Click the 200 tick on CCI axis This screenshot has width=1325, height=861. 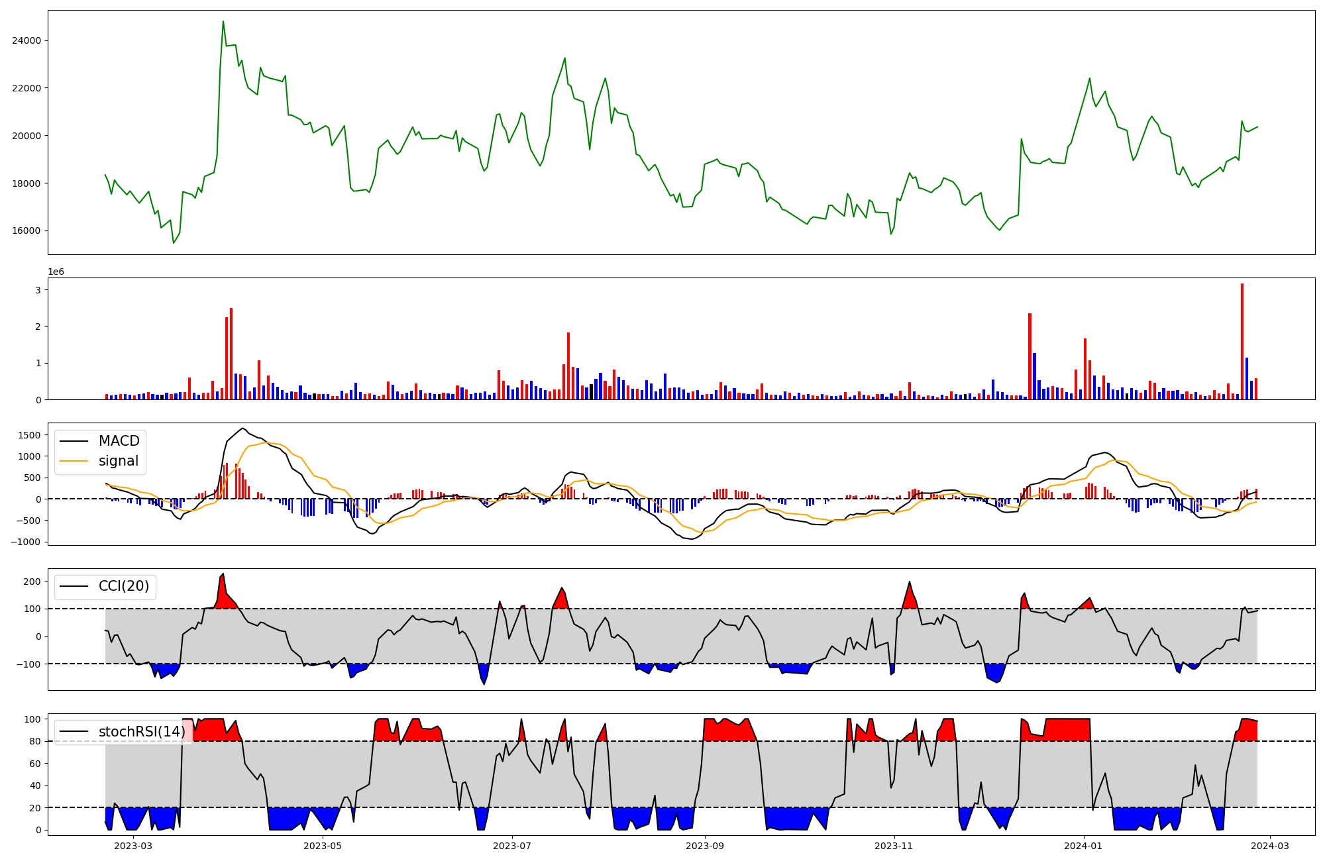(32, 582)
